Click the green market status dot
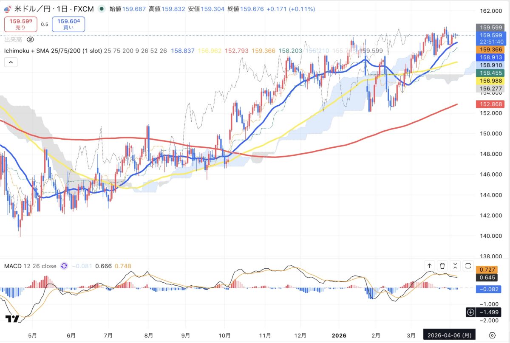The image size is (510, 343). (100, 8)
